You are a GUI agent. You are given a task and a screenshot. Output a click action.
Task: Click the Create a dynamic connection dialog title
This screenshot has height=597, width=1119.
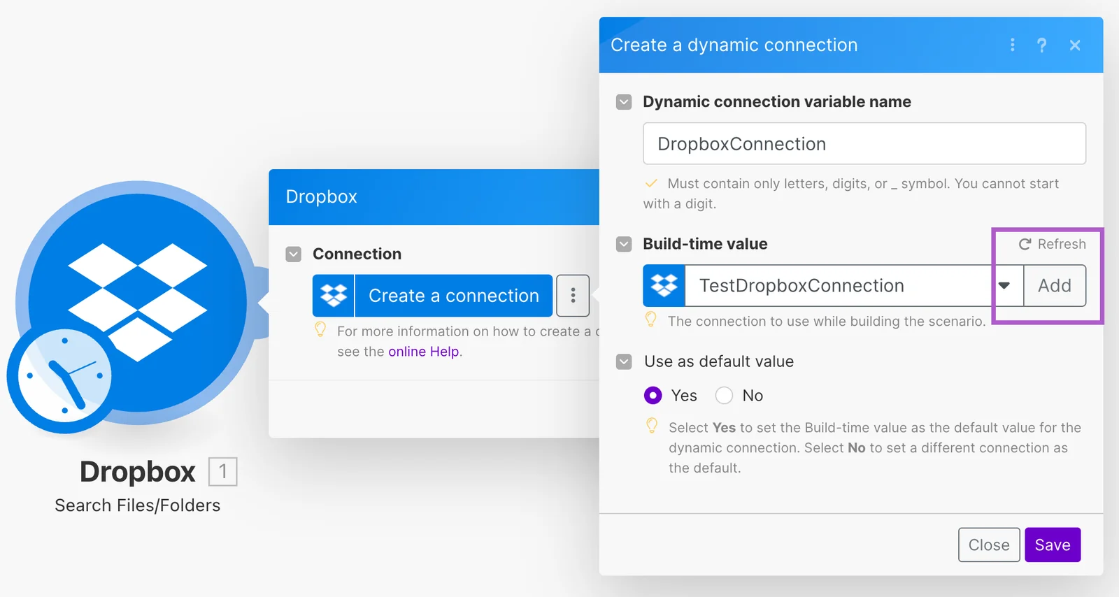(x=734, y=45)
